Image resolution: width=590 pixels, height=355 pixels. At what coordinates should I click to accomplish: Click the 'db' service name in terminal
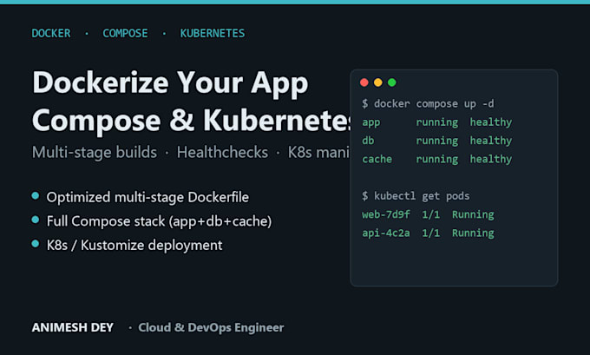368,141
